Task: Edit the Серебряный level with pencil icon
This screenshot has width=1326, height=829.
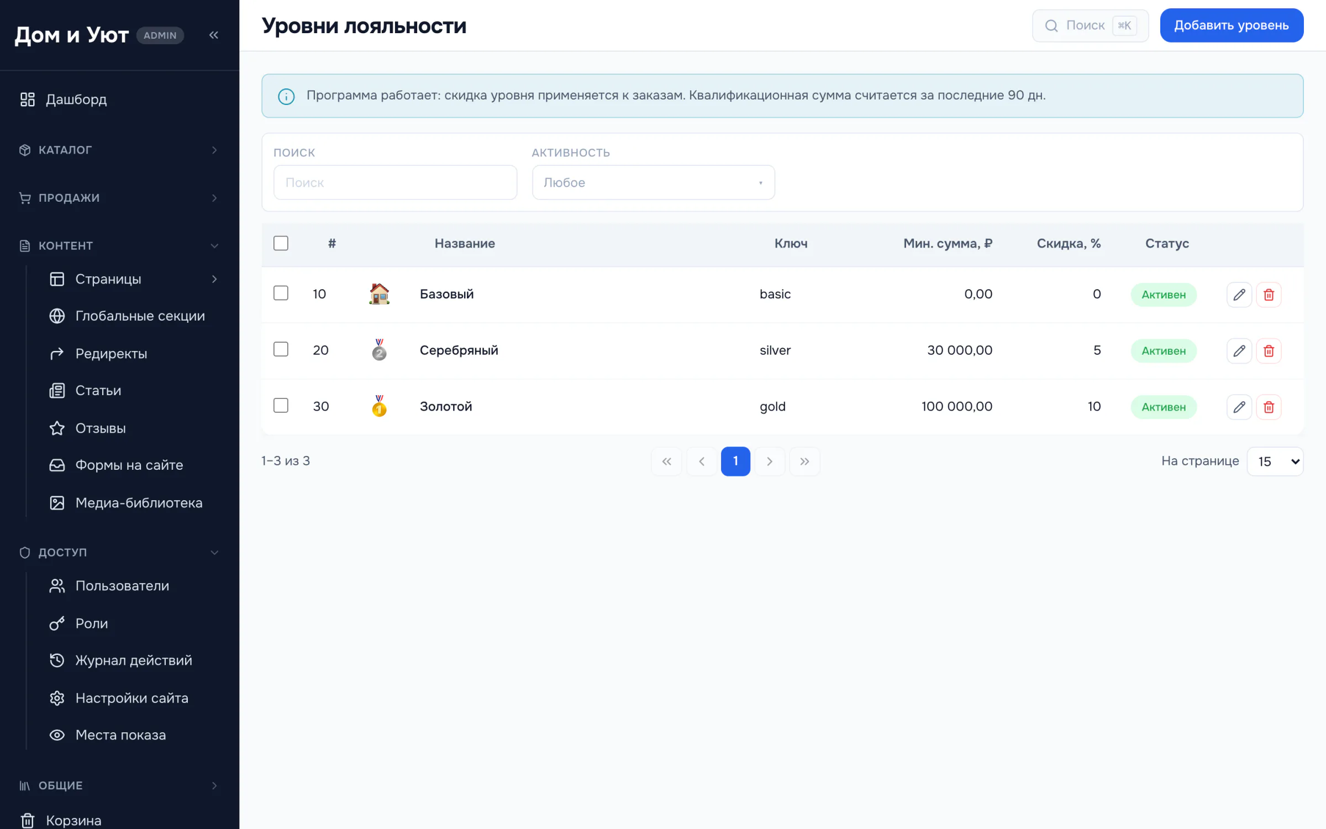Action: 1239,351
